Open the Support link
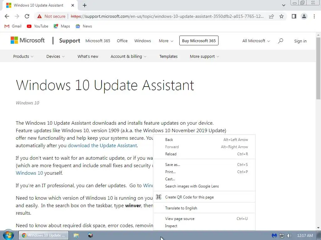Viewport: 321px width, 240px height. tap(70, 41)
